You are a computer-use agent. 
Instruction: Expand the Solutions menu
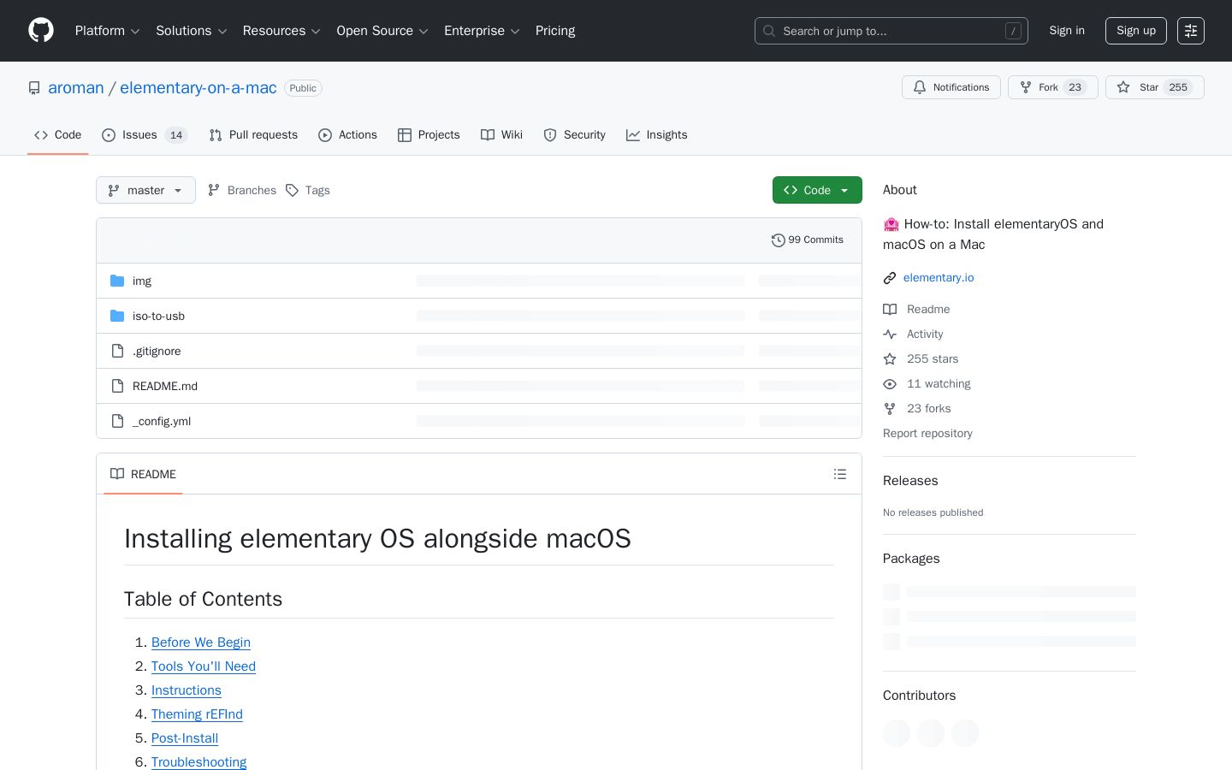click(x=192, y=31)
